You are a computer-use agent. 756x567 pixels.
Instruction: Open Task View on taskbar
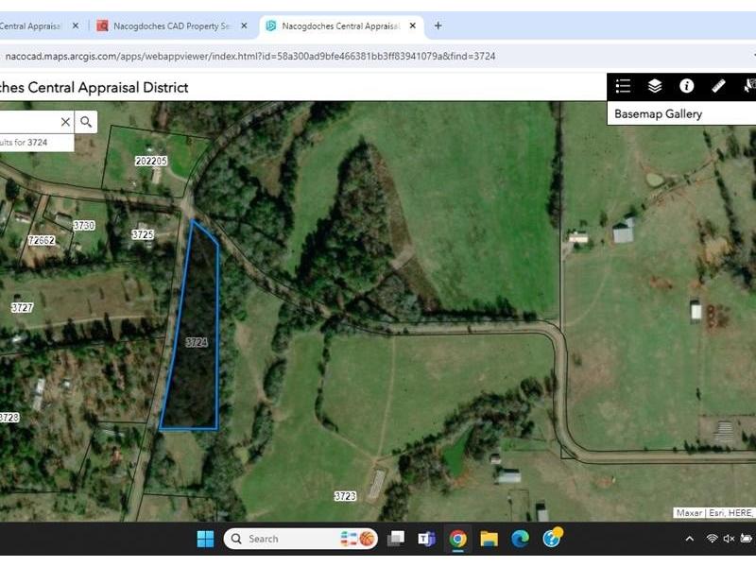coord(396,539)
